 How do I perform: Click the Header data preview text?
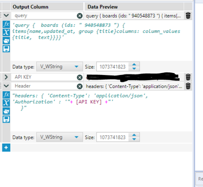[134, 86]
